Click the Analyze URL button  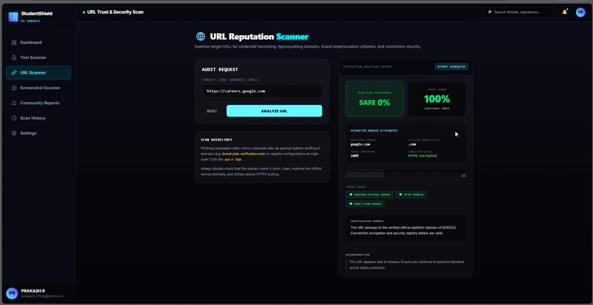(274, 111)
